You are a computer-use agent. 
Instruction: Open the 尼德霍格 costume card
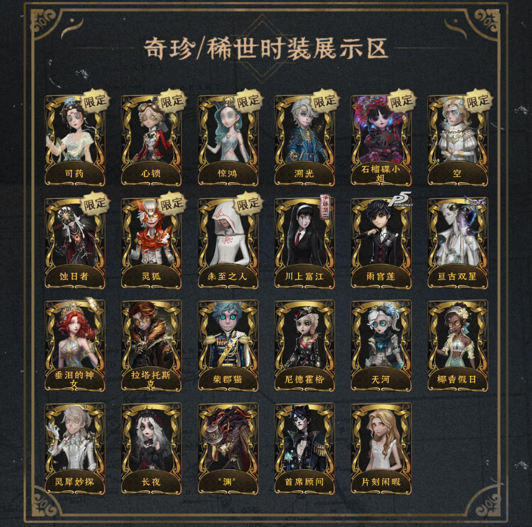pos(304,346)
